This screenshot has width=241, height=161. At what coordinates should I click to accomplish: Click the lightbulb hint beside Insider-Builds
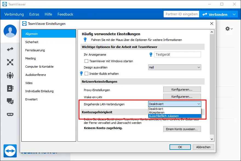81,73
